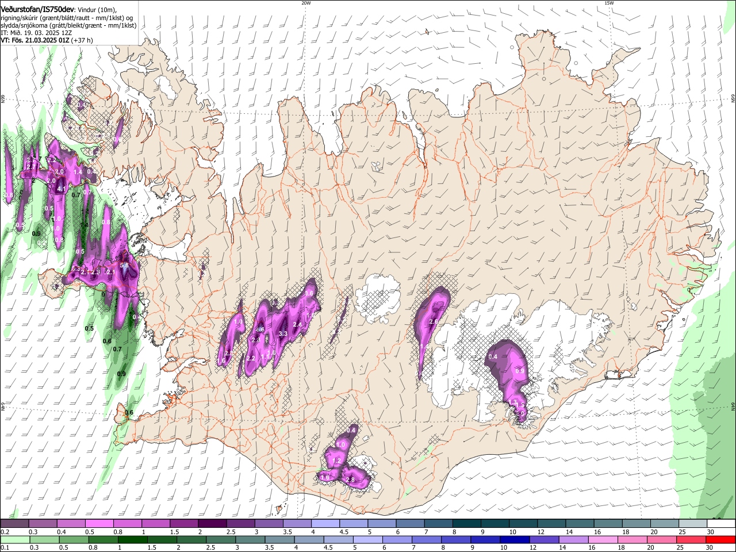The width and height of the screenshot is (736, 552).
Task: Pick the darkest purple snow swatch at 2
Action: [x=211, y=524]
